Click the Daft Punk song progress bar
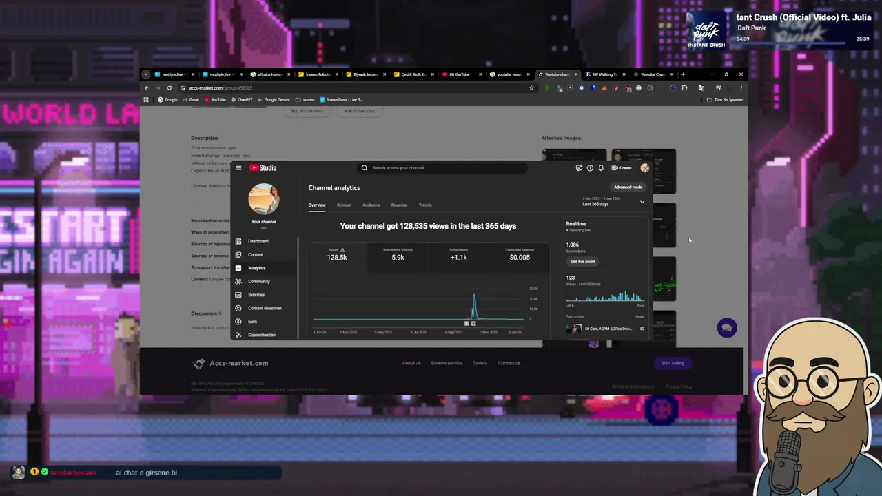The height and width of the screenshot is (496, 882). (x=791, y=44)
